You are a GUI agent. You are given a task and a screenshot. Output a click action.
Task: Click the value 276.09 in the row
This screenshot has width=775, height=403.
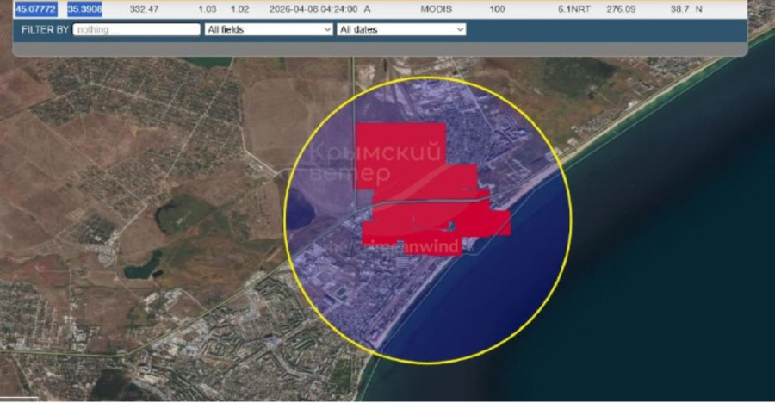coord(633,9)
